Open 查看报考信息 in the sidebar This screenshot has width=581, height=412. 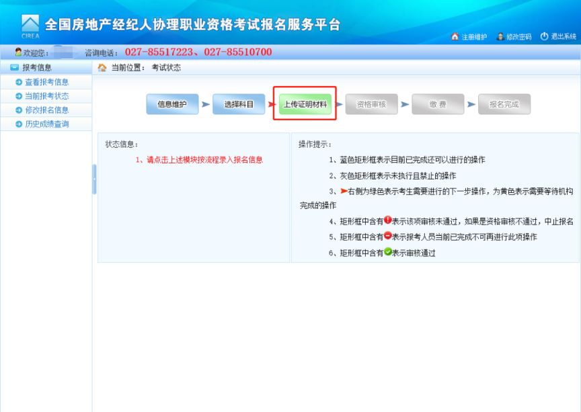point(46,82)
